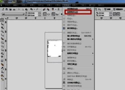Viewport: 125px width, 90px height.
Task: Open the 帮助 menu
Action: pyautogui.click(x=101, y=5)
